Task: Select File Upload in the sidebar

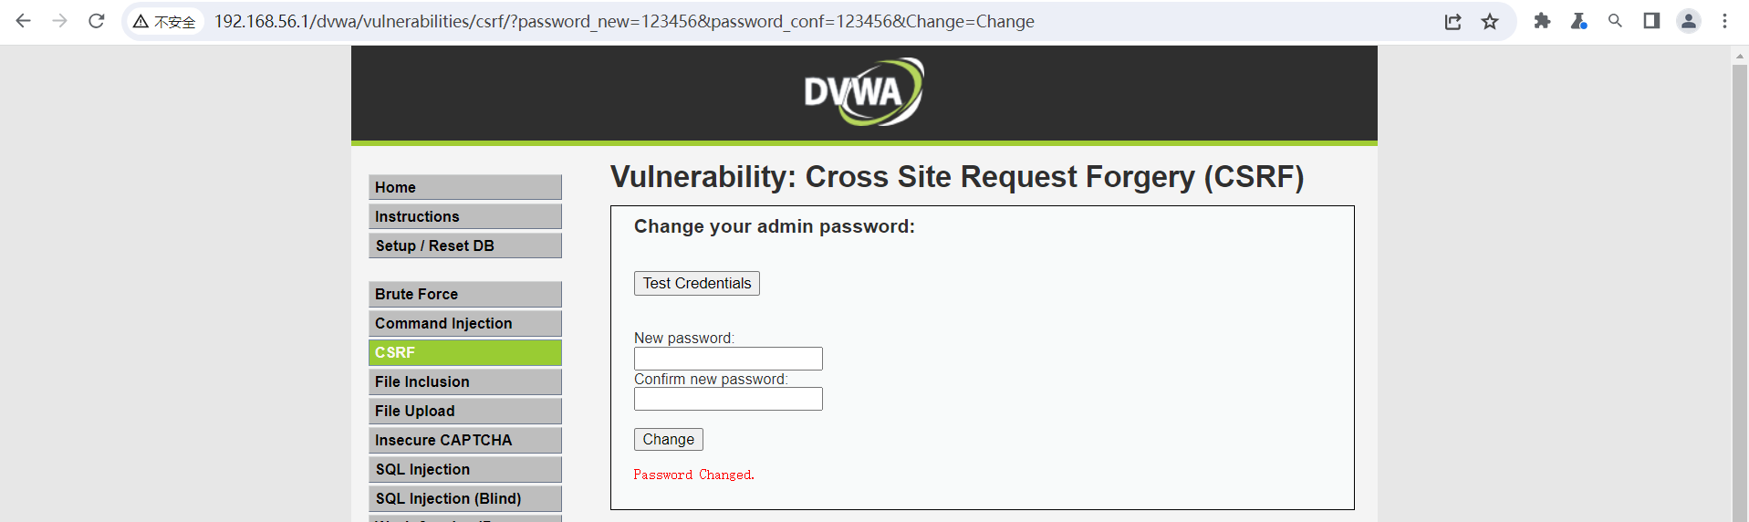Action: (x=464, y=411)
